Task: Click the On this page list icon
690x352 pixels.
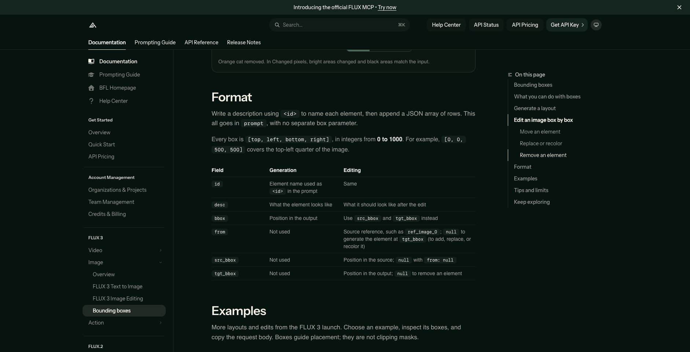Action: 510,75
